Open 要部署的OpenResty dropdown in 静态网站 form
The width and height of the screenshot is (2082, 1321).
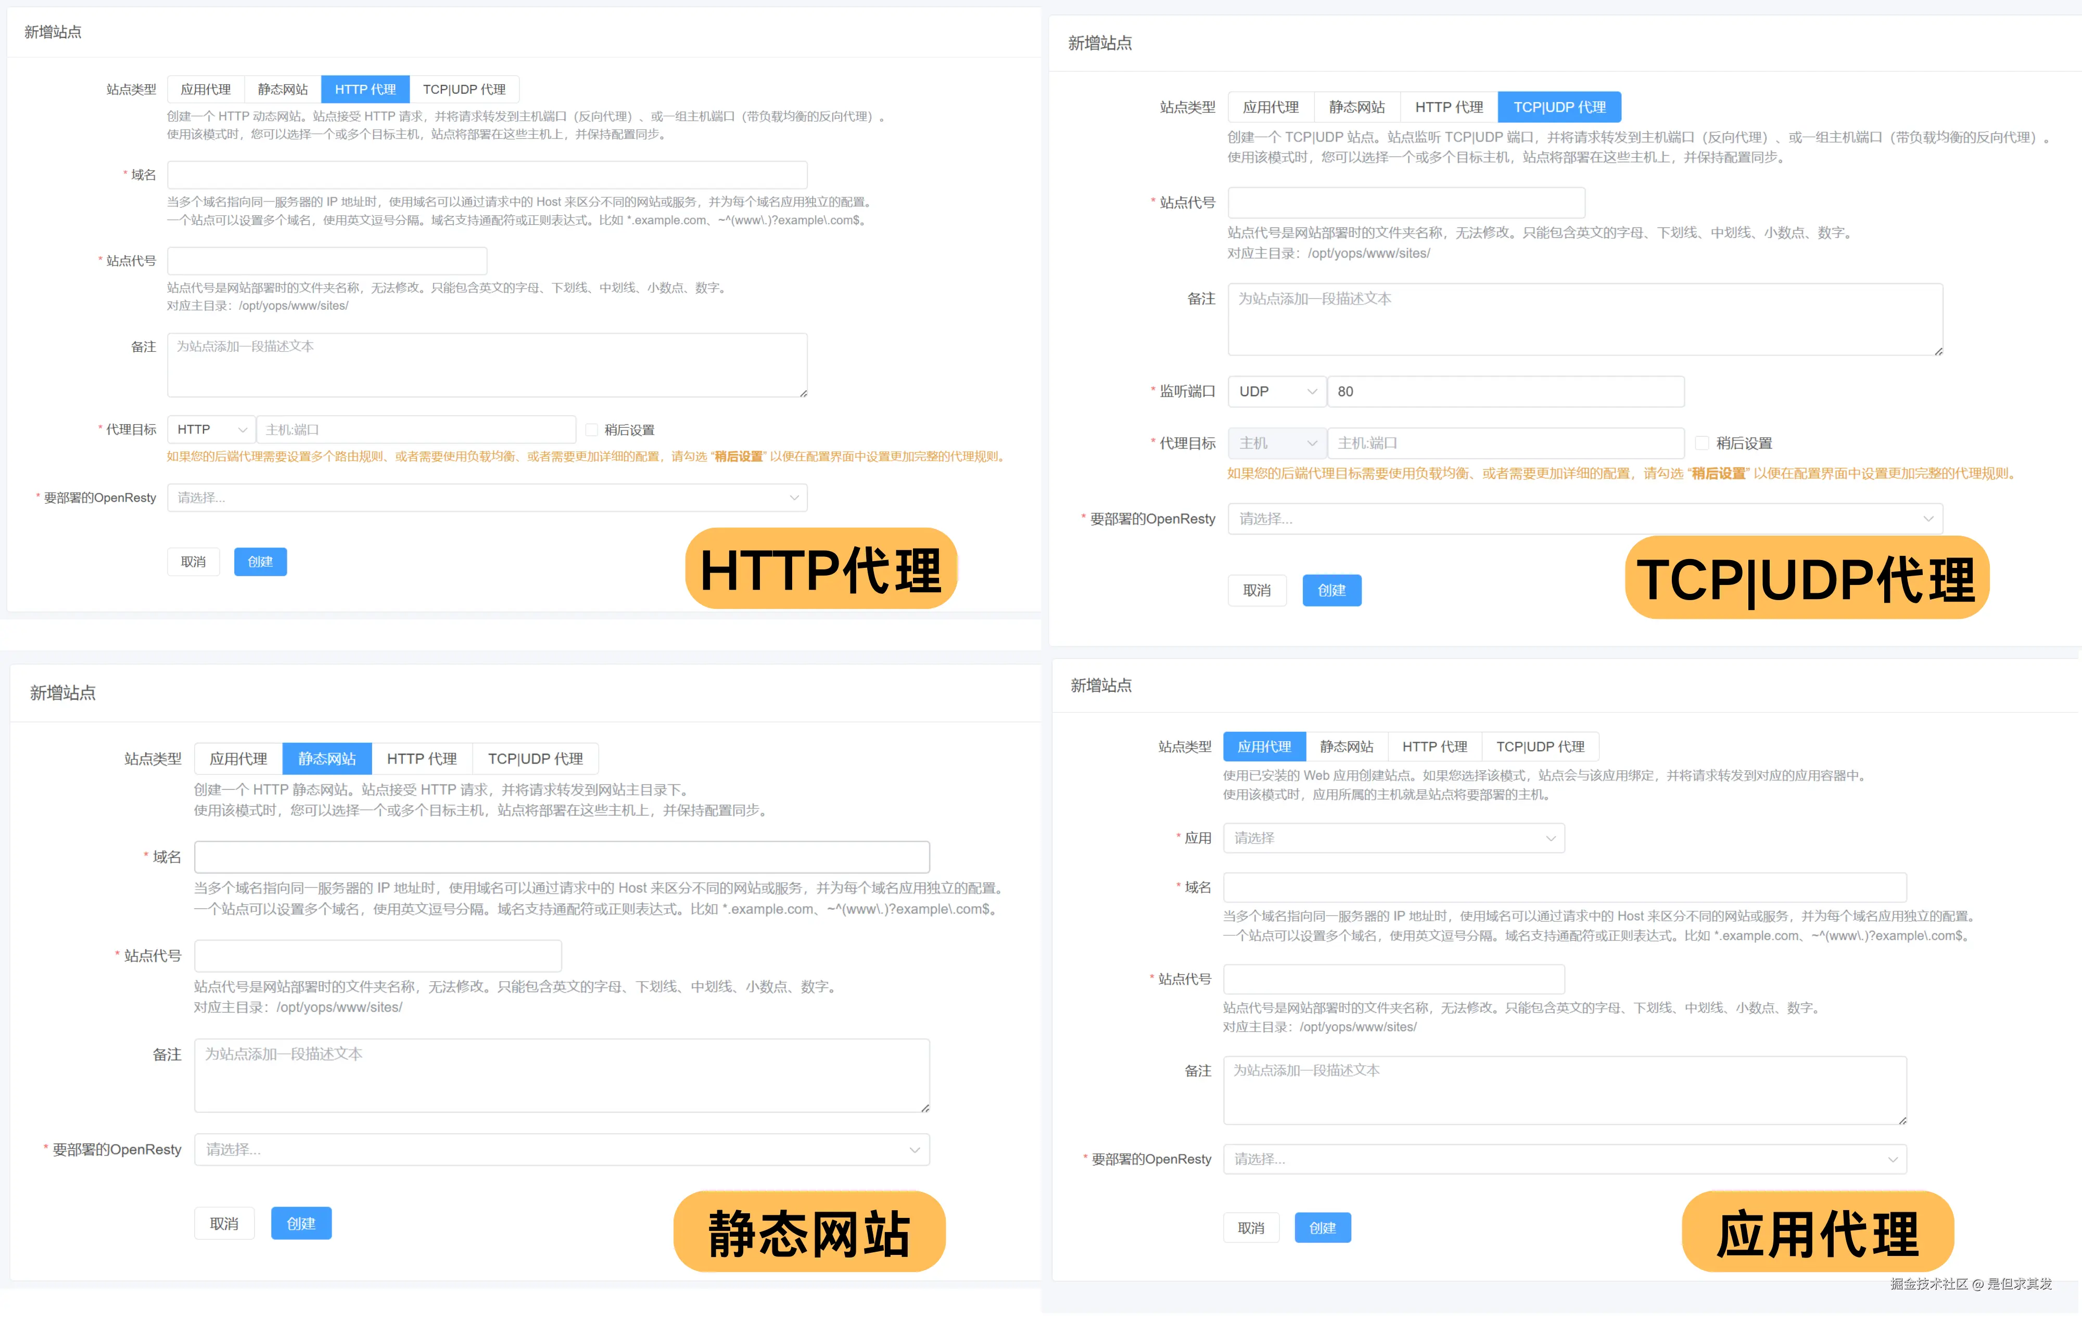[561, 1150]
